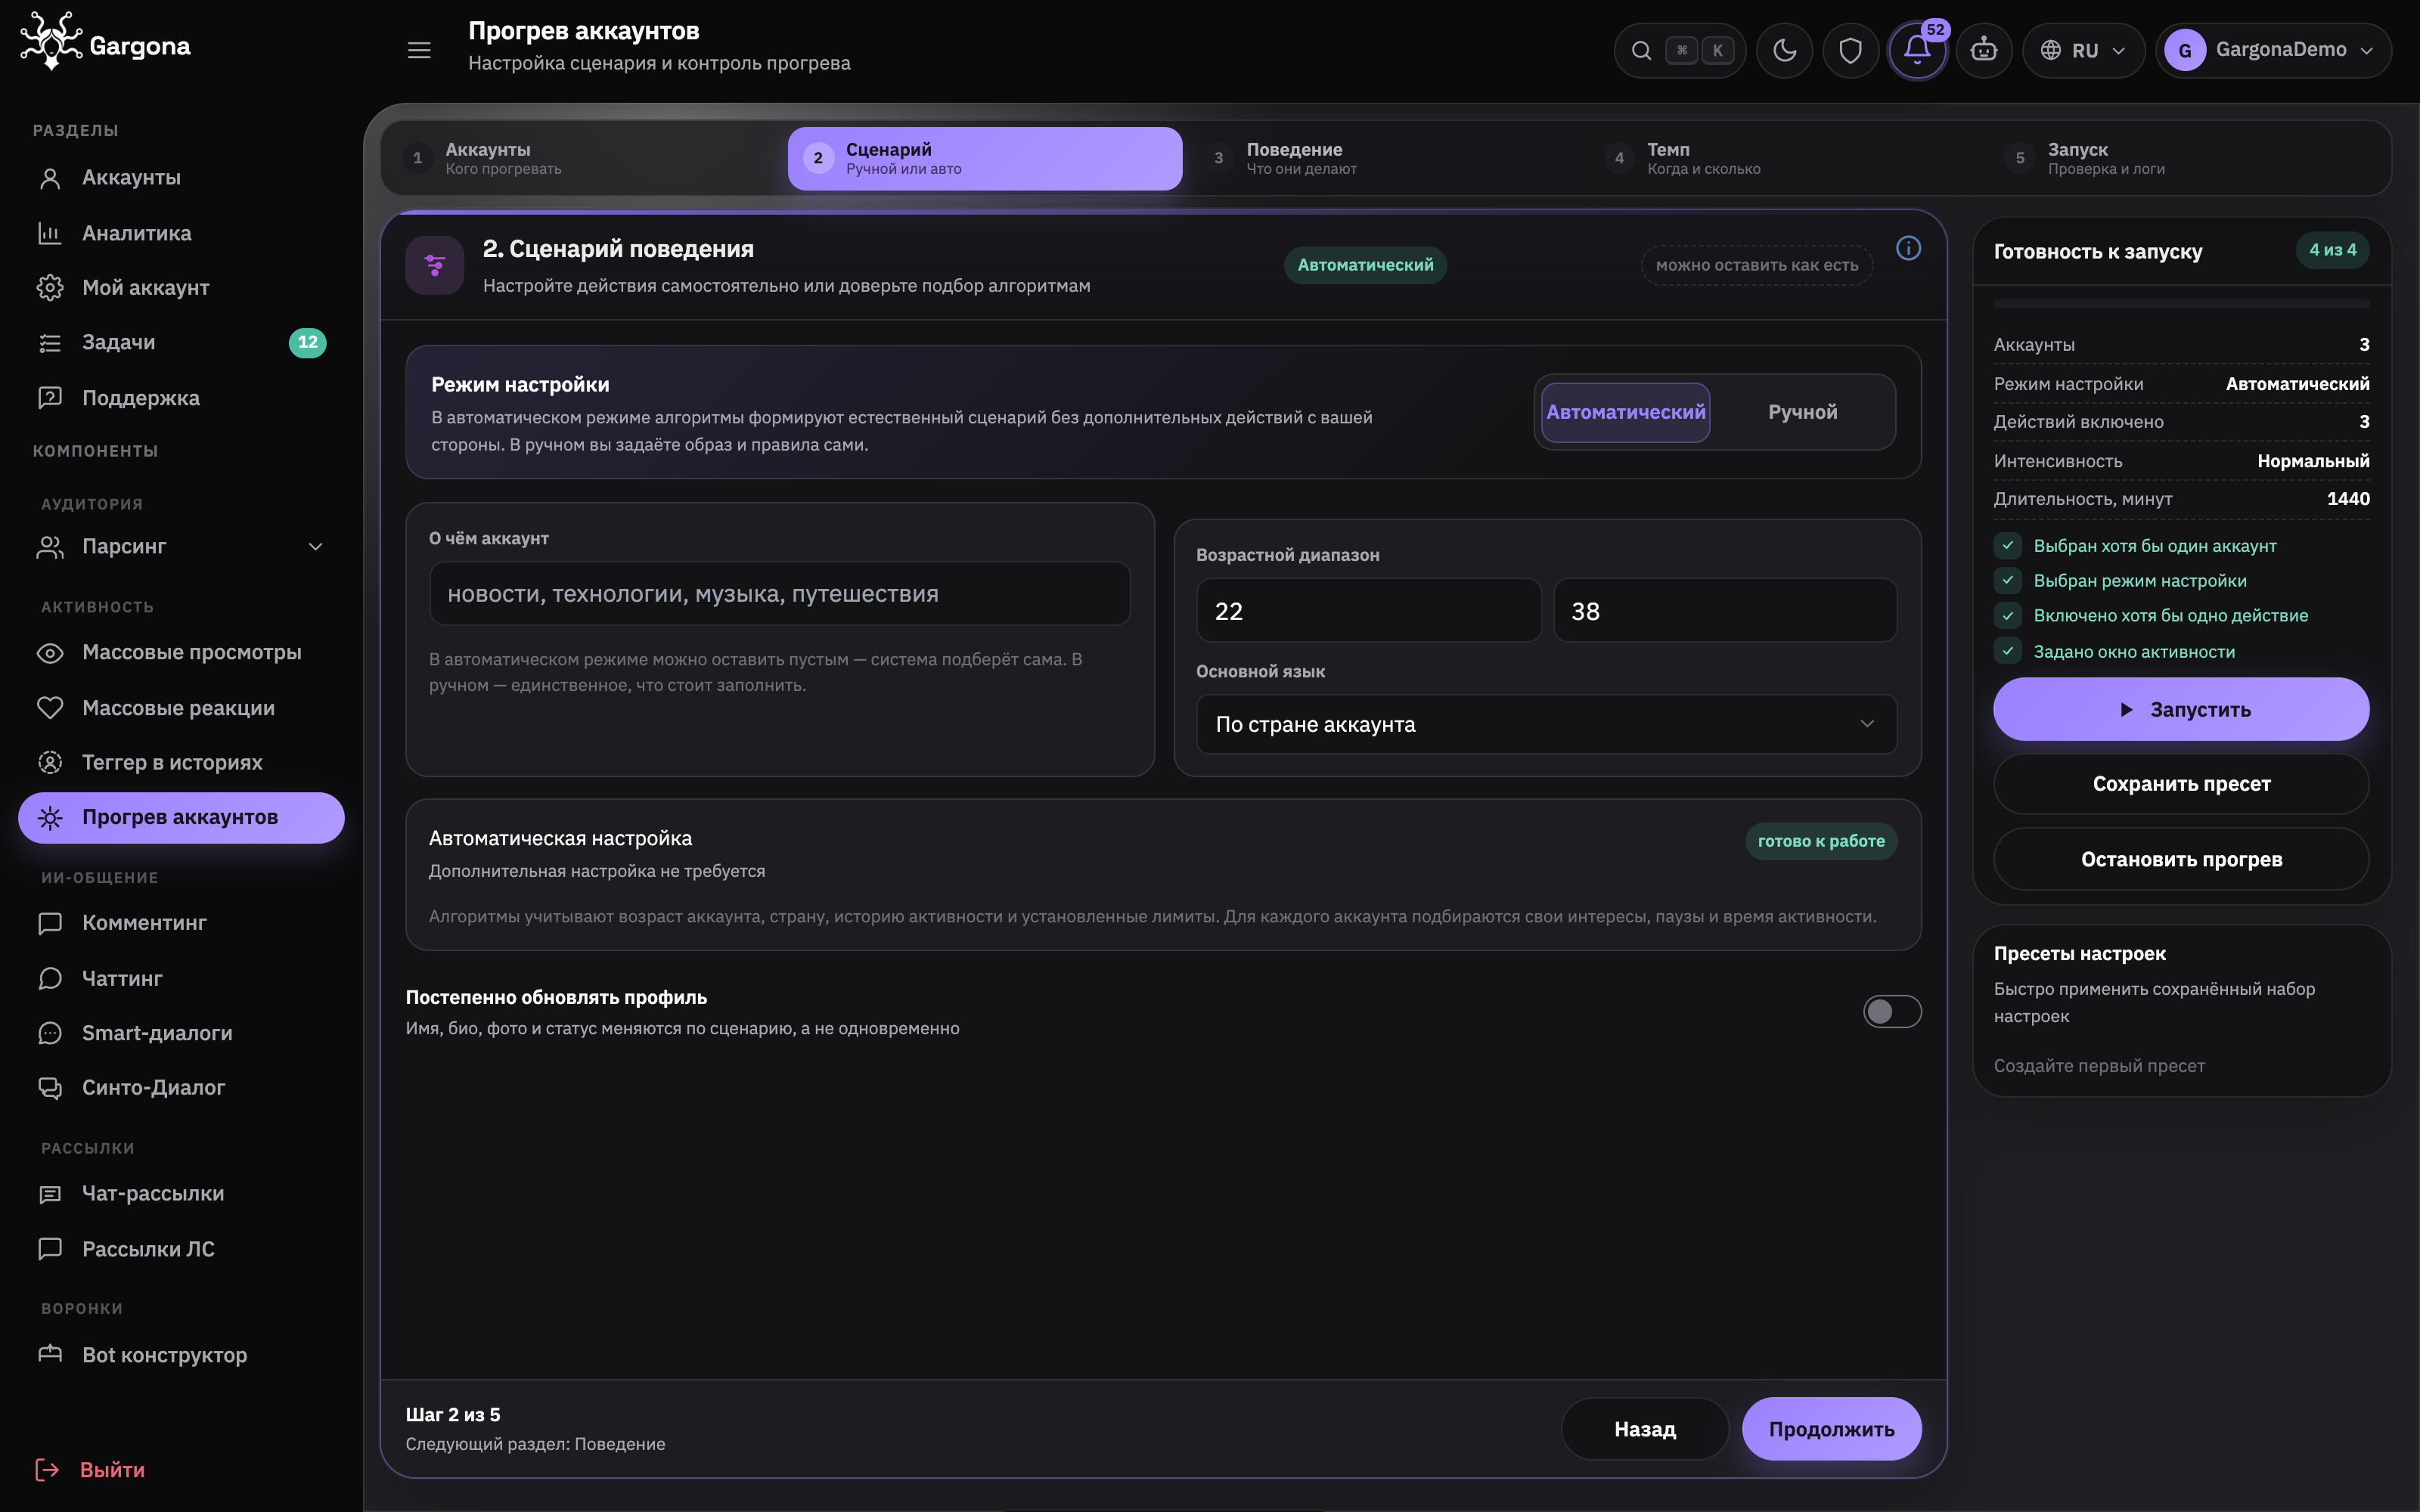
Task: Click the Задано окно активности checkmark
Action: pos(2007,651)
